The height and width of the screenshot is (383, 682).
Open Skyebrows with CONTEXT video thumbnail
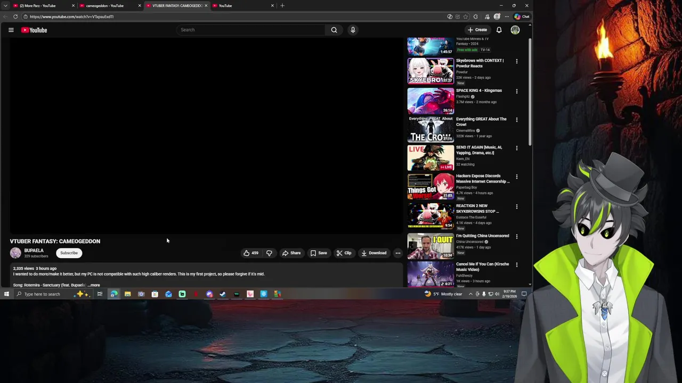coord(431,71)
